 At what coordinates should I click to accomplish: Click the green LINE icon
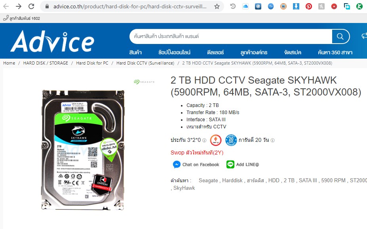click(x=230, y=164)
